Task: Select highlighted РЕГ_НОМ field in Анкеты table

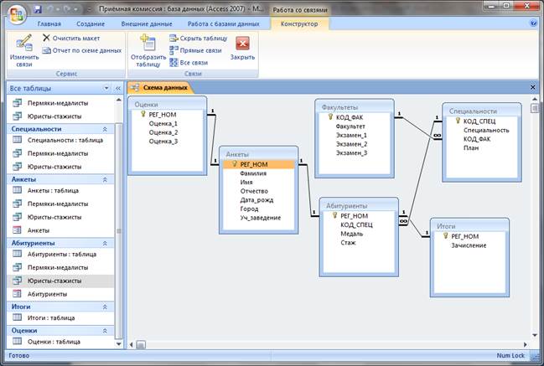Action: (x=259, y=164)
